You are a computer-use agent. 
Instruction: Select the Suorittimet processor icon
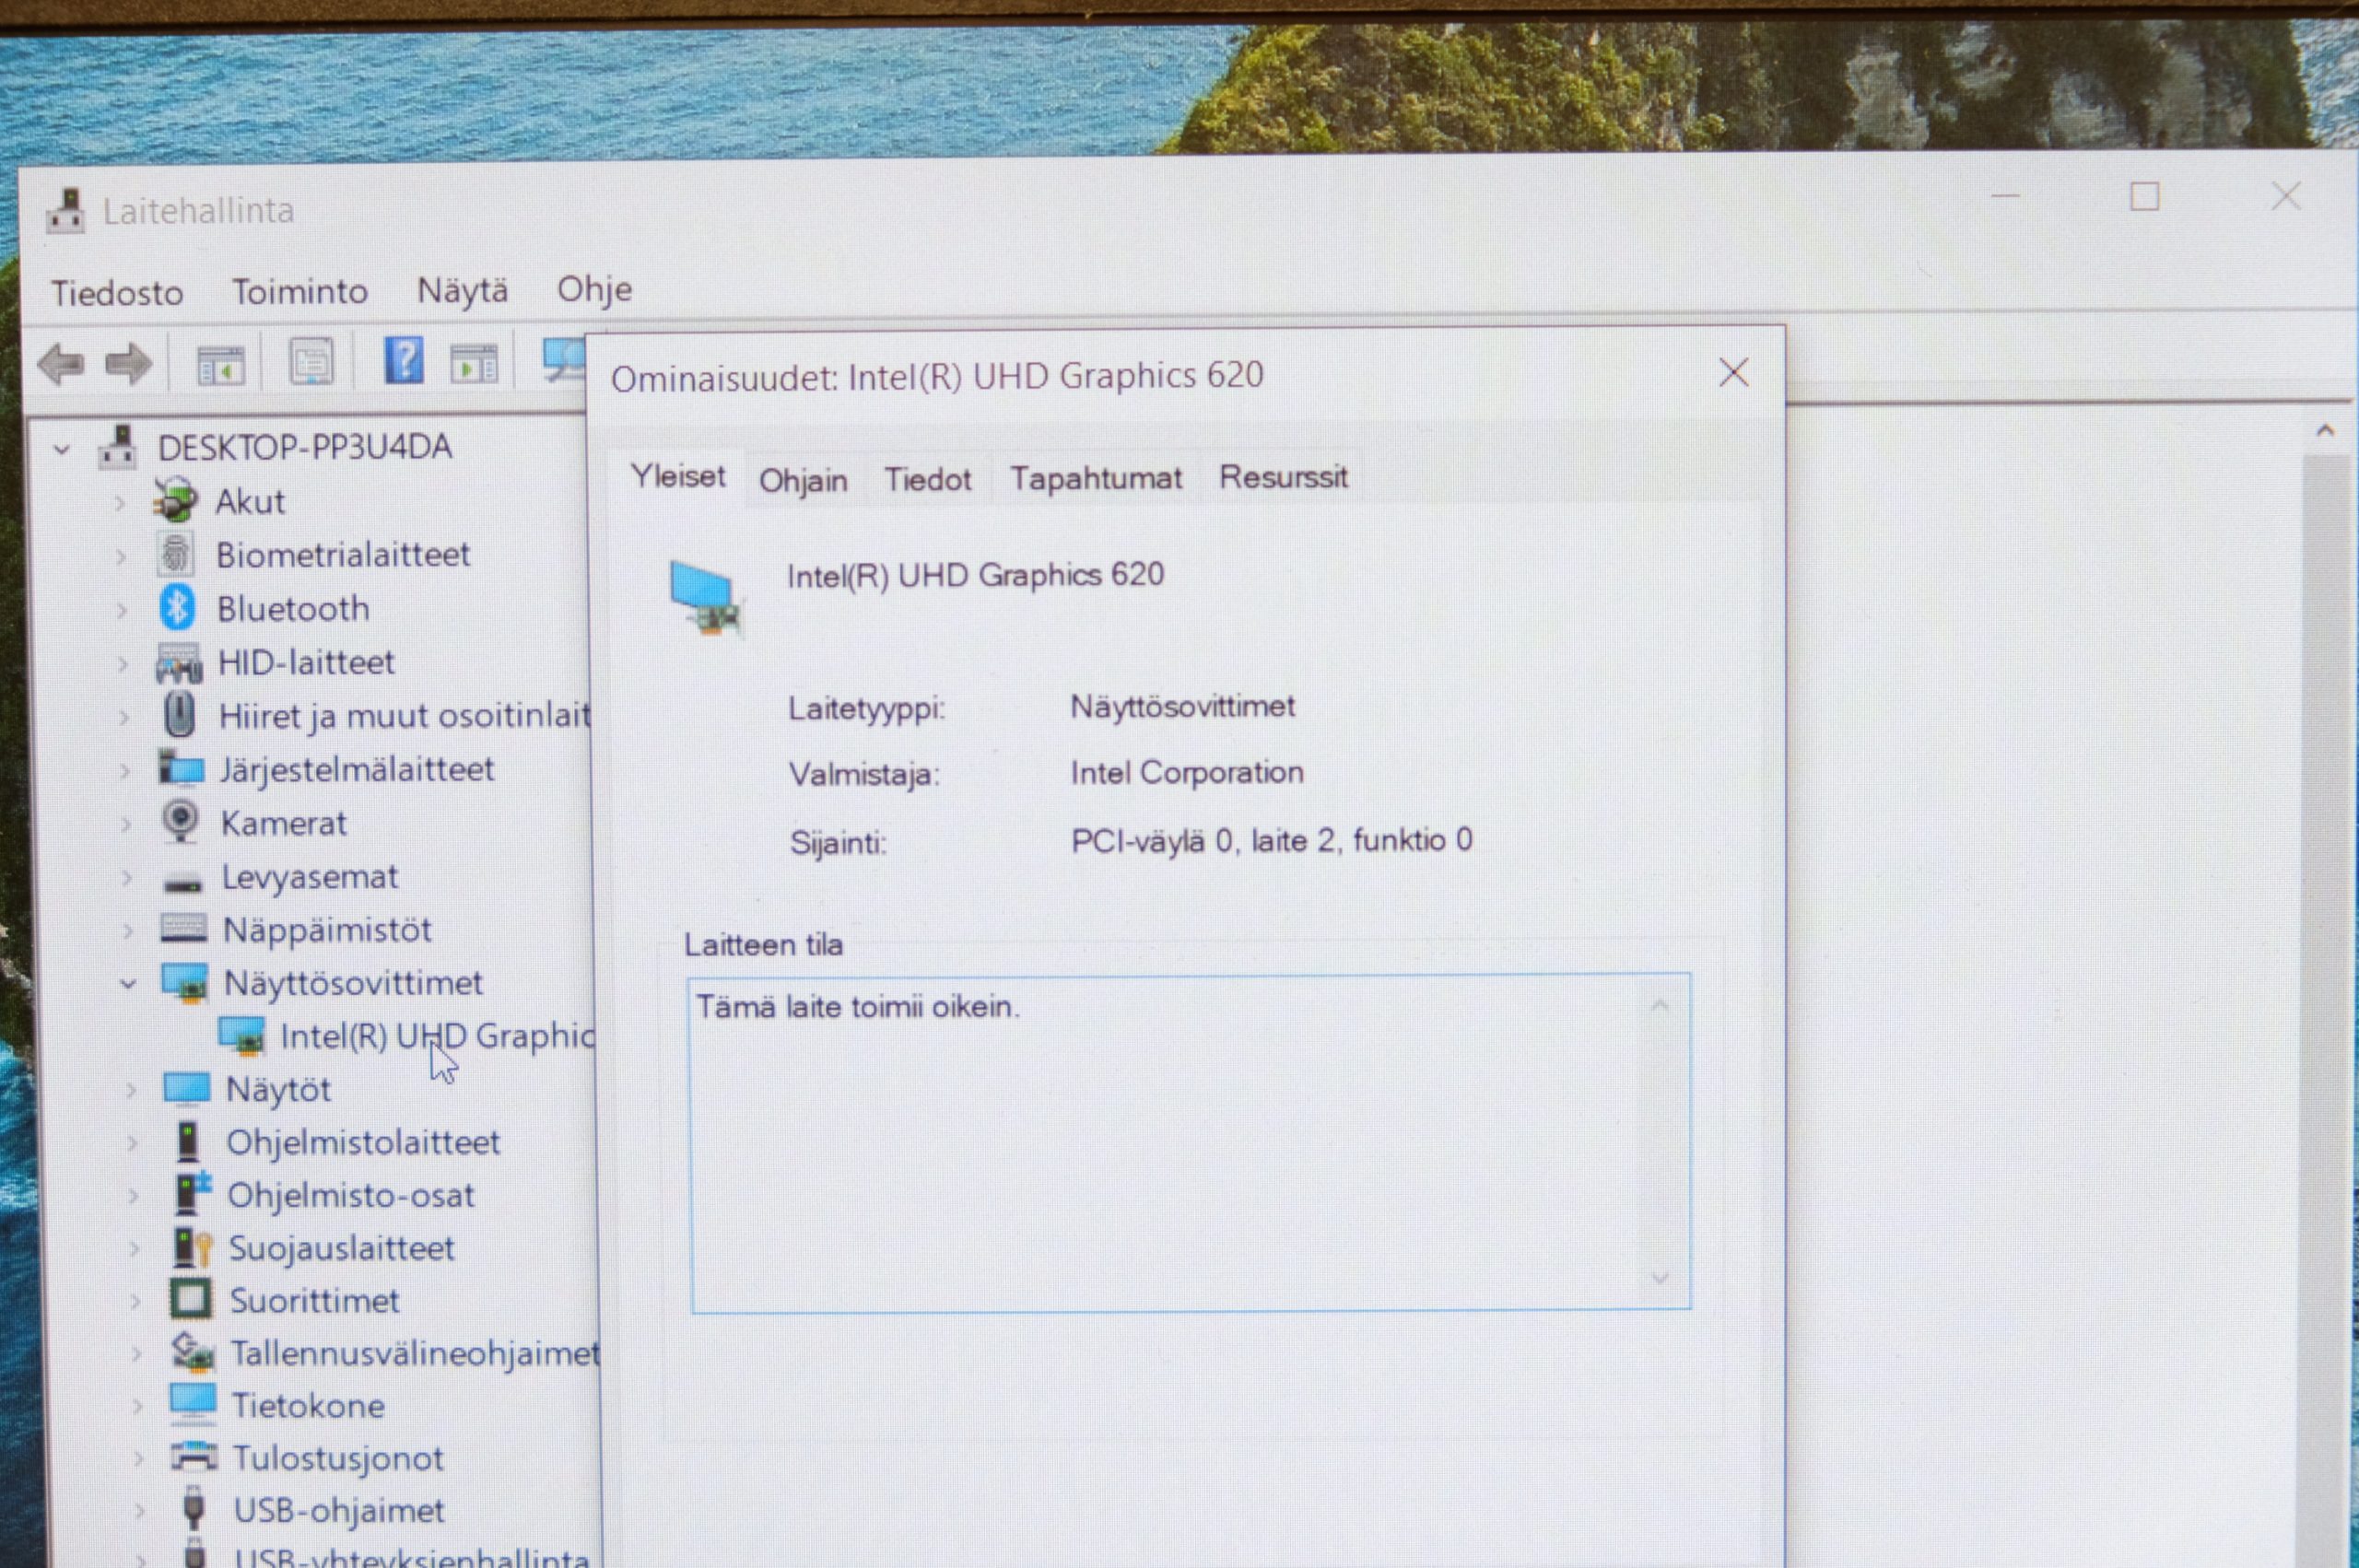click(x=191, y=1300)
